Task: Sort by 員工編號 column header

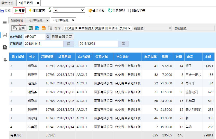Action: [18, 57]
